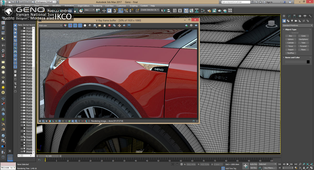Image resolution: width=314 pixels, height=170 pixels.
Task: Select the Shapes category icon
Action: (x=288, y=21)
